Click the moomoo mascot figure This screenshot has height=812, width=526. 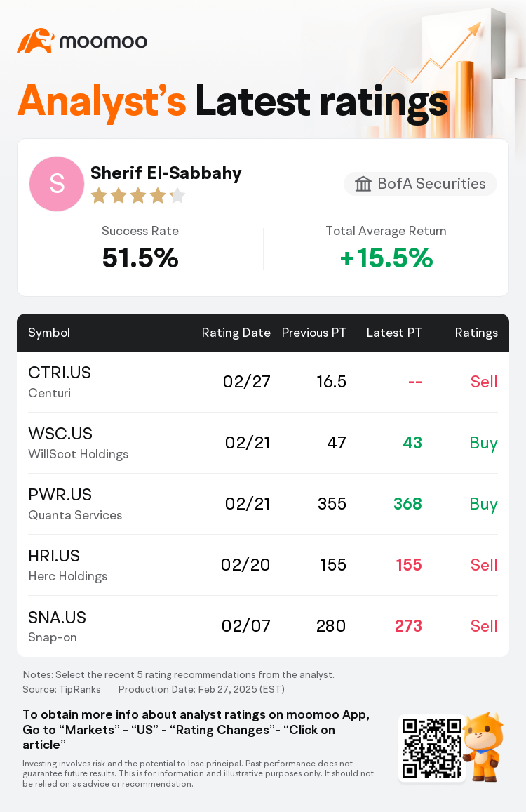tap(483, 746)
